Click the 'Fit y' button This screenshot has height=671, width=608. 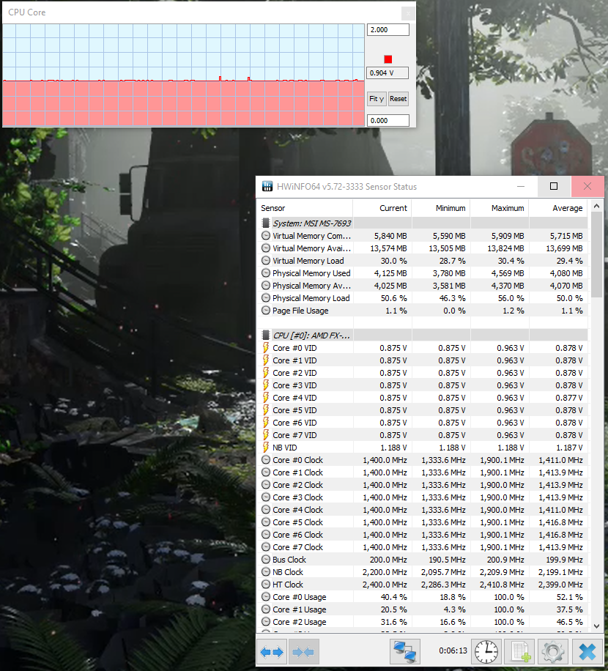[377, 99]
